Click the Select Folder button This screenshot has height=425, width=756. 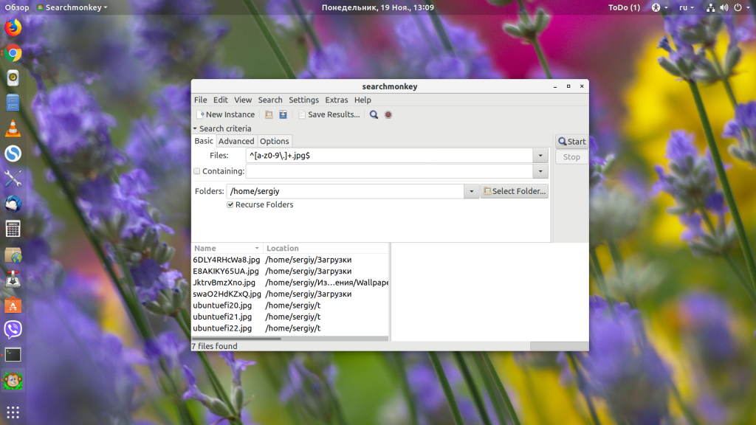pos(515,191)
